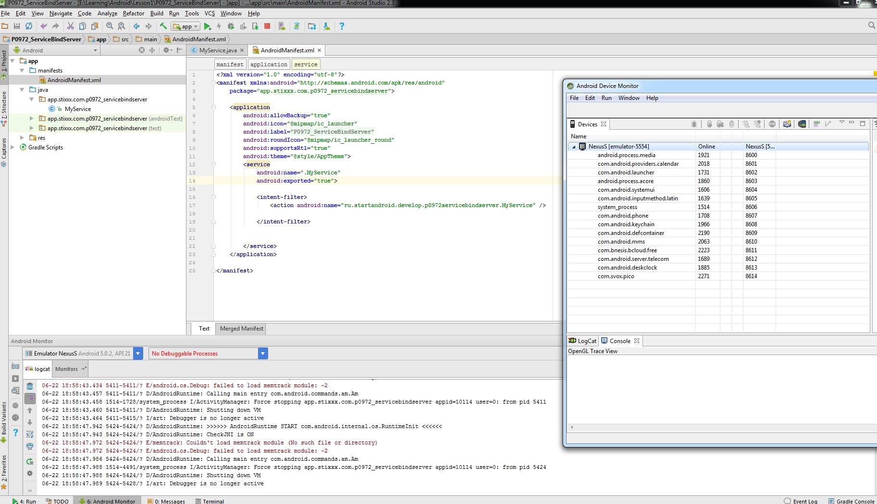Open SDK Manager download icon
The height and width of the screenshot is (504, 877).
click(327, 26)
